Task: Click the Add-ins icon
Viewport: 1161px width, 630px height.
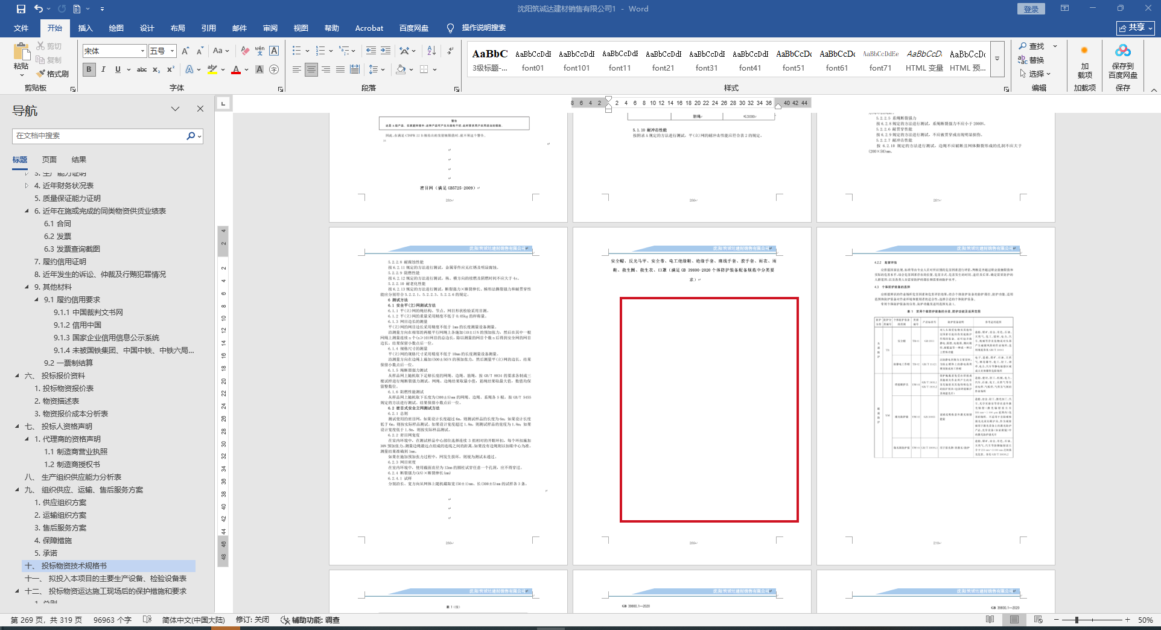Action: (1084, 60)
